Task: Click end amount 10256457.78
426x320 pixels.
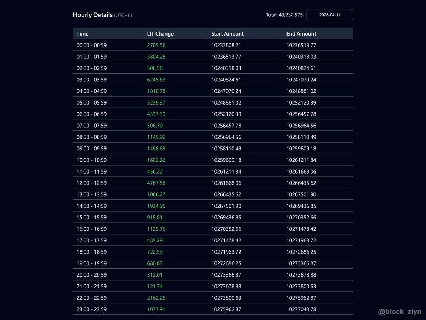Action: (301, 114)
